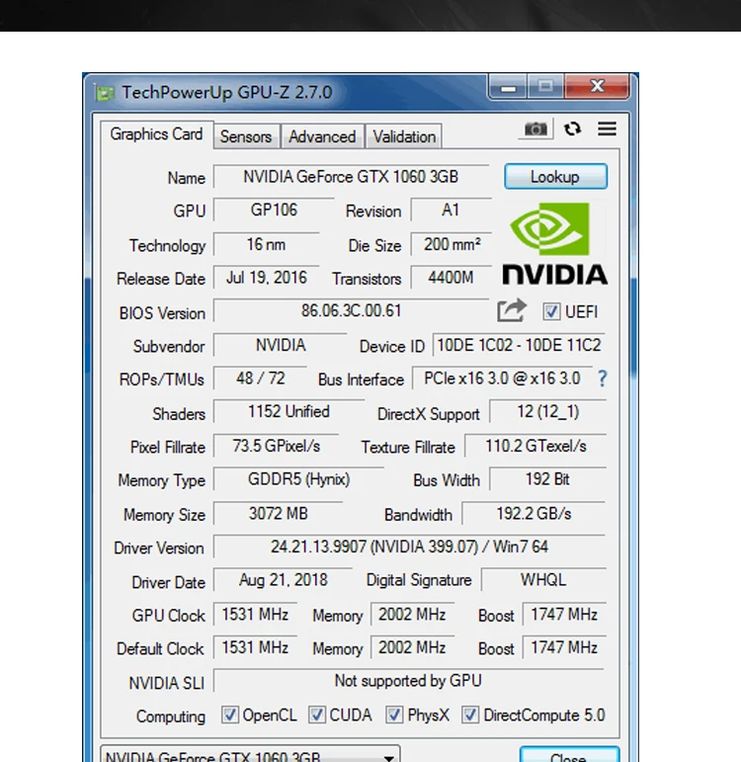Viewport: 741px width, 762px height.
Task: Click the Close button at bottom
Action: coord(569,755)
